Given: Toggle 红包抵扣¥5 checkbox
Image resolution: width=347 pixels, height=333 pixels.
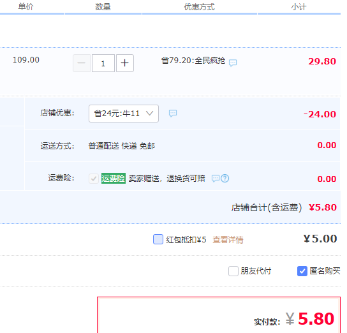Looking at the screenshot, I should [158, 239].
